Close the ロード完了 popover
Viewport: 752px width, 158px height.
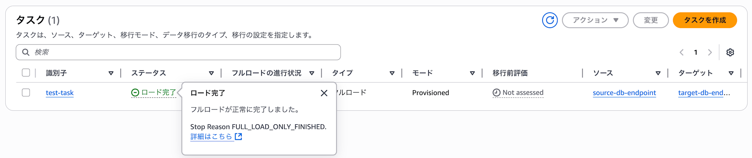324,93
